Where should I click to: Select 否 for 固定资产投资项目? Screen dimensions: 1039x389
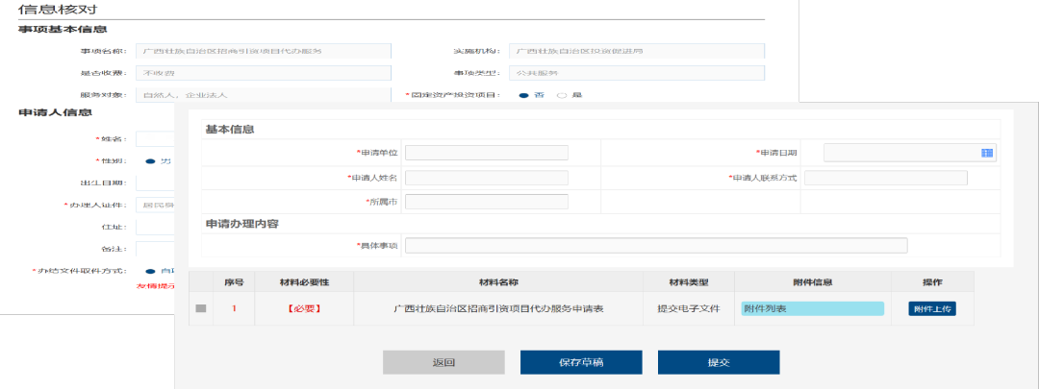point(524,95)
